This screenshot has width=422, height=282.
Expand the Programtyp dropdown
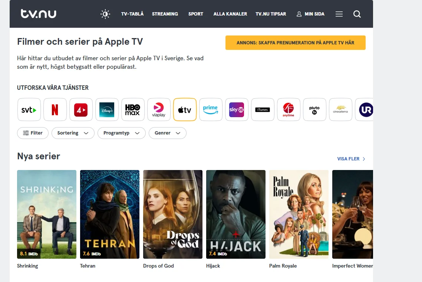tap(121, 133)
